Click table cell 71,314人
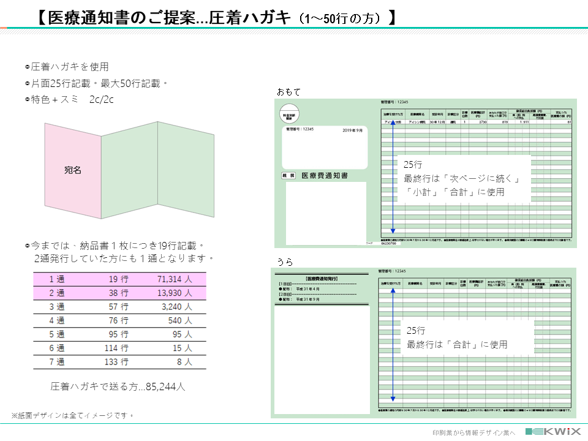Screen dimensions: 588x441 [x=175, y=279]
